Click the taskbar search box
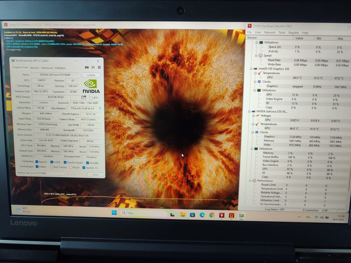351x263 pixels. [x=144, y=213]
